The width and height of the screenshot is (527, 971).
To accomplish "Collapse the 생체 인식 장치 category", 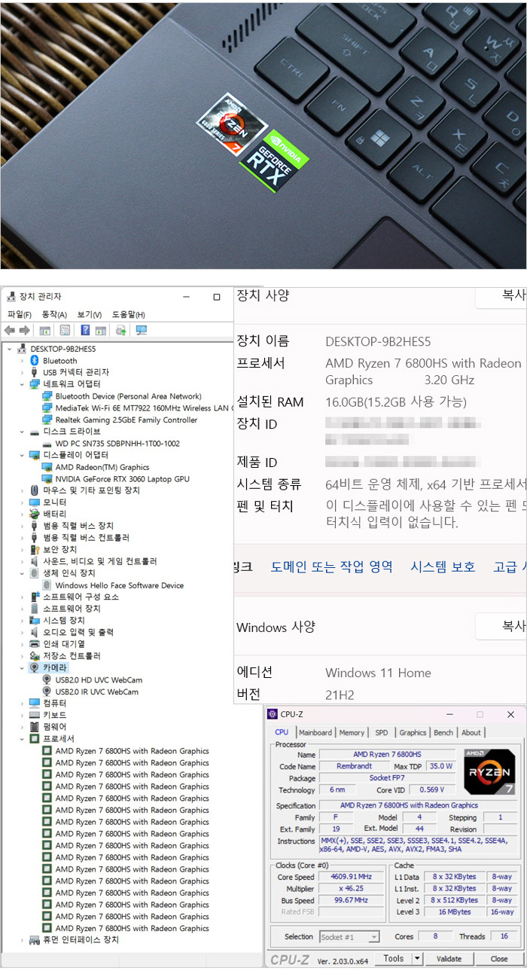I will click(22, 573).
